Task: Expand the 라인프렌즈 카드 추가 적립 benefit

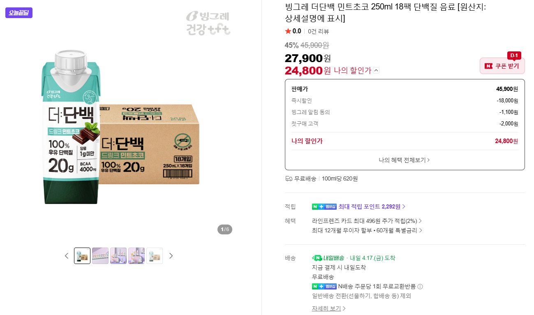Action: coord(367,221)
